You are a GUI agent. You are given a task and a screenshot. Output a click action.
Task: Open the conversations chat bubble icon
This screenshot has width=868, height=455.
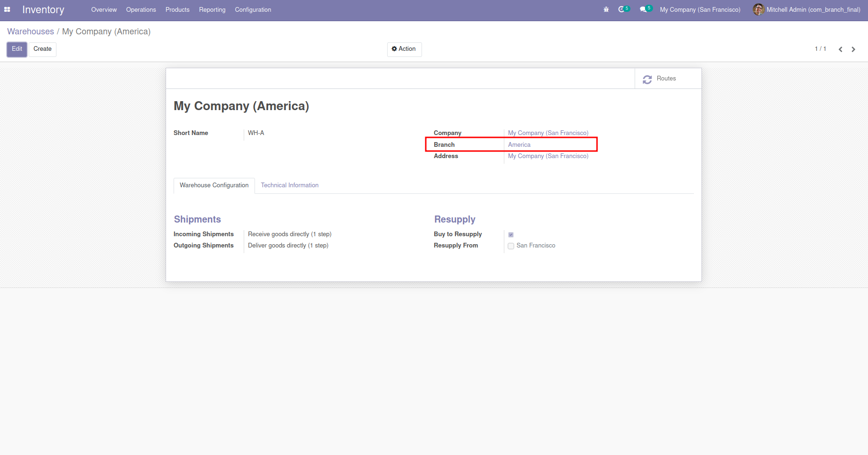coord(643,9)
